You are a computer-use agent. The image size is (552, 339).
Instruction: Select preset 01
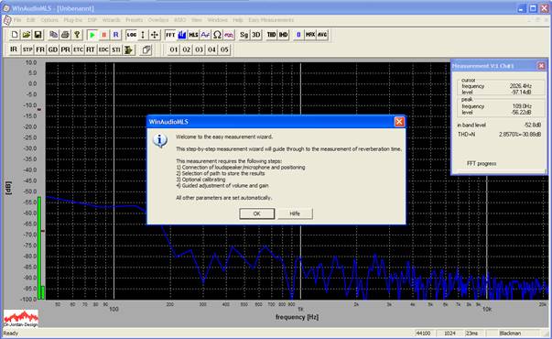pos(174,49)
